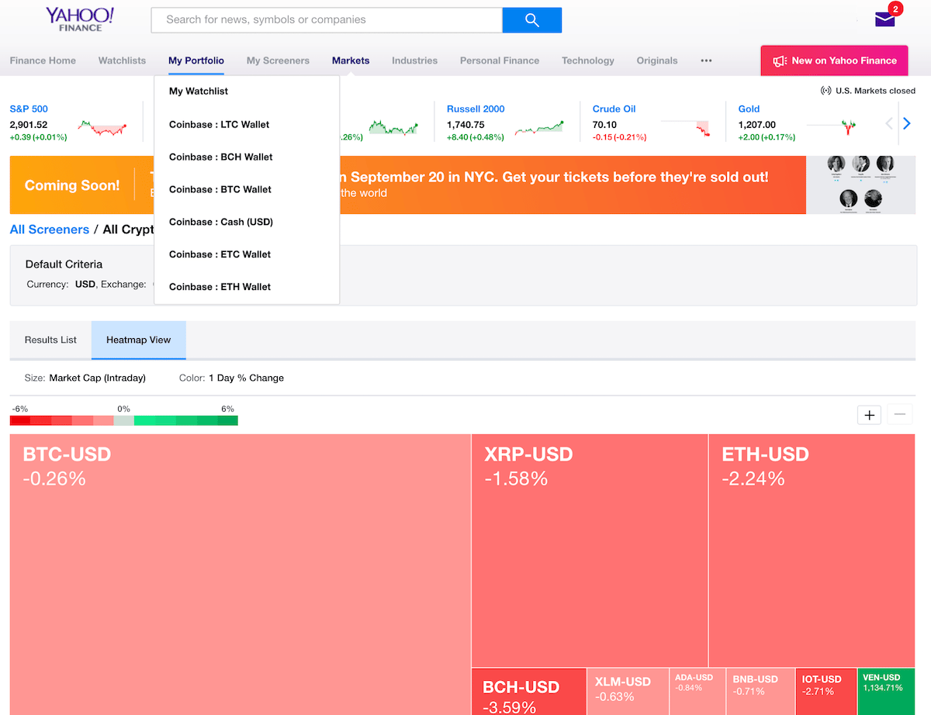Image resolution: width=931 pixels, height=715 pixels.
Task: Click the speaker photos in banner
Action: click(x=860, y=185)
